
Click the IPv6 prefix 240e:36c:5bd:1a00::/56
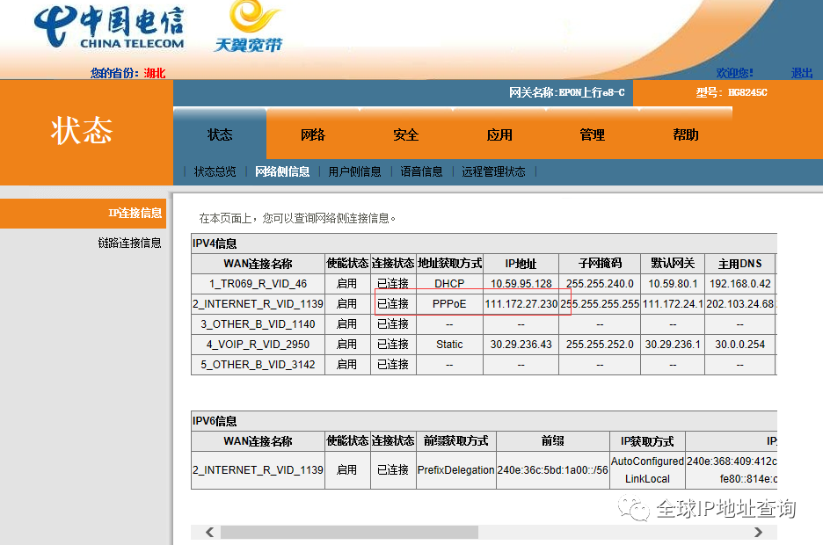pyautogui.click(x=553, y=470)
